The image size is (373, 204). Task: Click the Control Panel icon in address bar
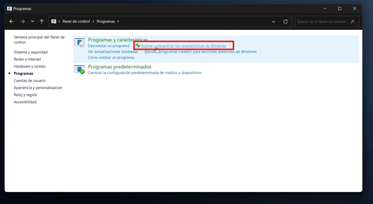[x=54, y=21]
